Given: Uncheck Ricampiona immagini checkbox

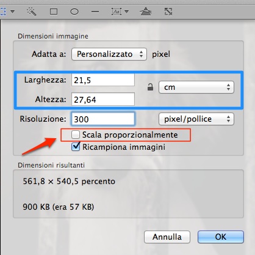Looking at the screenshot, I should (x=76, y=147).
